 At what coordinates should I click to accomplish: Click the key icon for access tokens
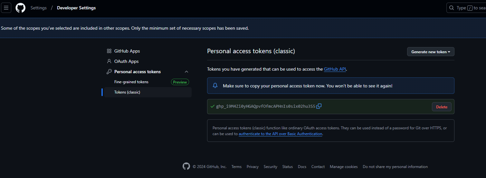coord(109,72)
